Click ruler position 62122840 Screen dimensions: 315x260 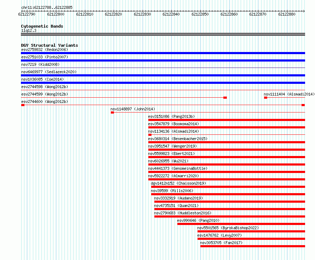point(171,14)
